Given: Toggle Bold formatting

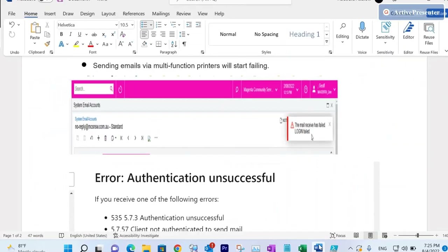Looking at the screenshot, I should [x=61, y=34].
